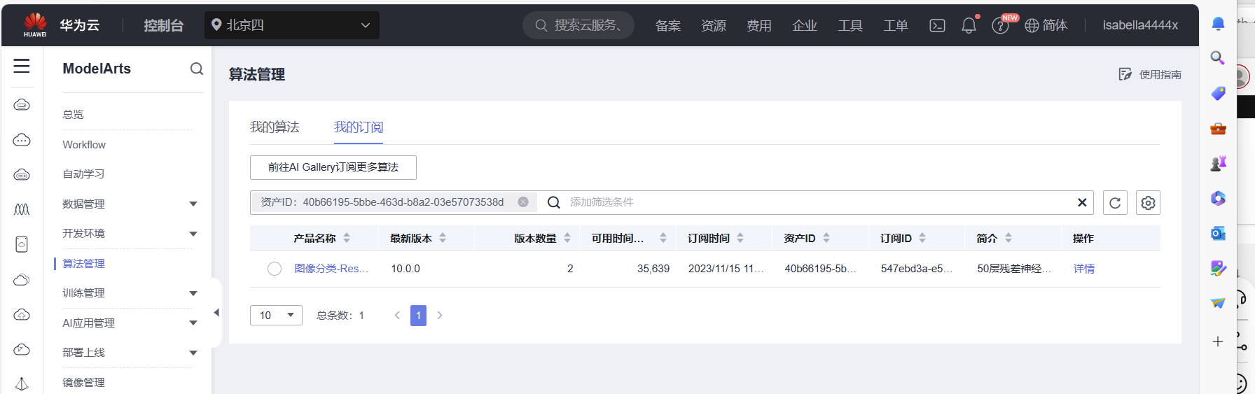The height and width of the screenshot is (394, 1255).
Task: Sort by 简介 column
Action: click(1008, 238)
